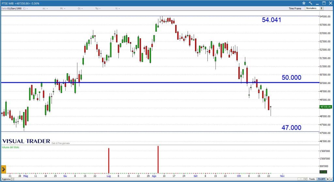Click the Data:01/Gen/1990 field
The height and width of the screenshot is (182, 334).
click(11, 8)
